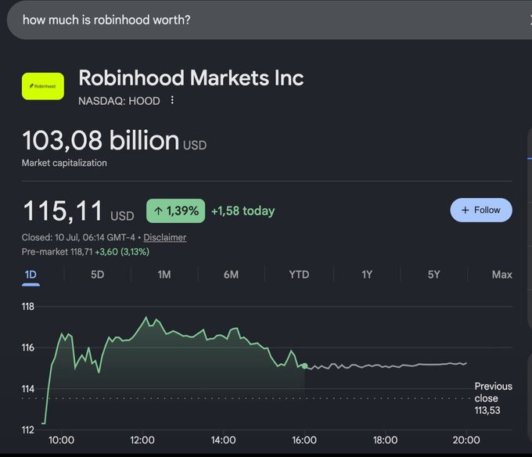Click the search box with robinhood query
Image resolution: width=532 pixels, height=457 pixels.
[269, 20]
